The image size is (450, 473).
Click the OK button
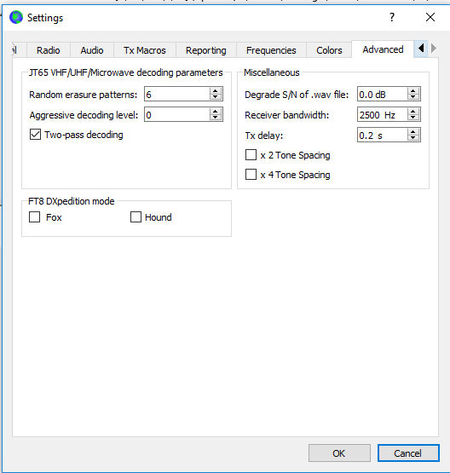339,453
